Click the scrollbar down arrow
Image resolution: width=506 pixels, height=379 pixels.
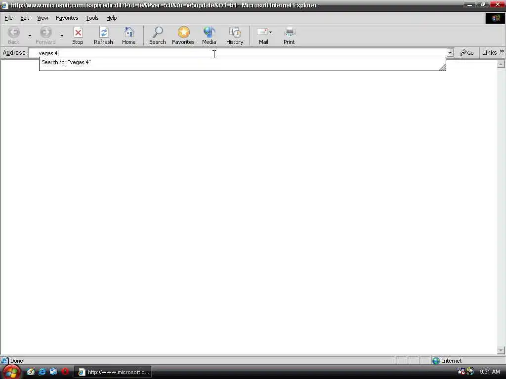pos(501,350)
